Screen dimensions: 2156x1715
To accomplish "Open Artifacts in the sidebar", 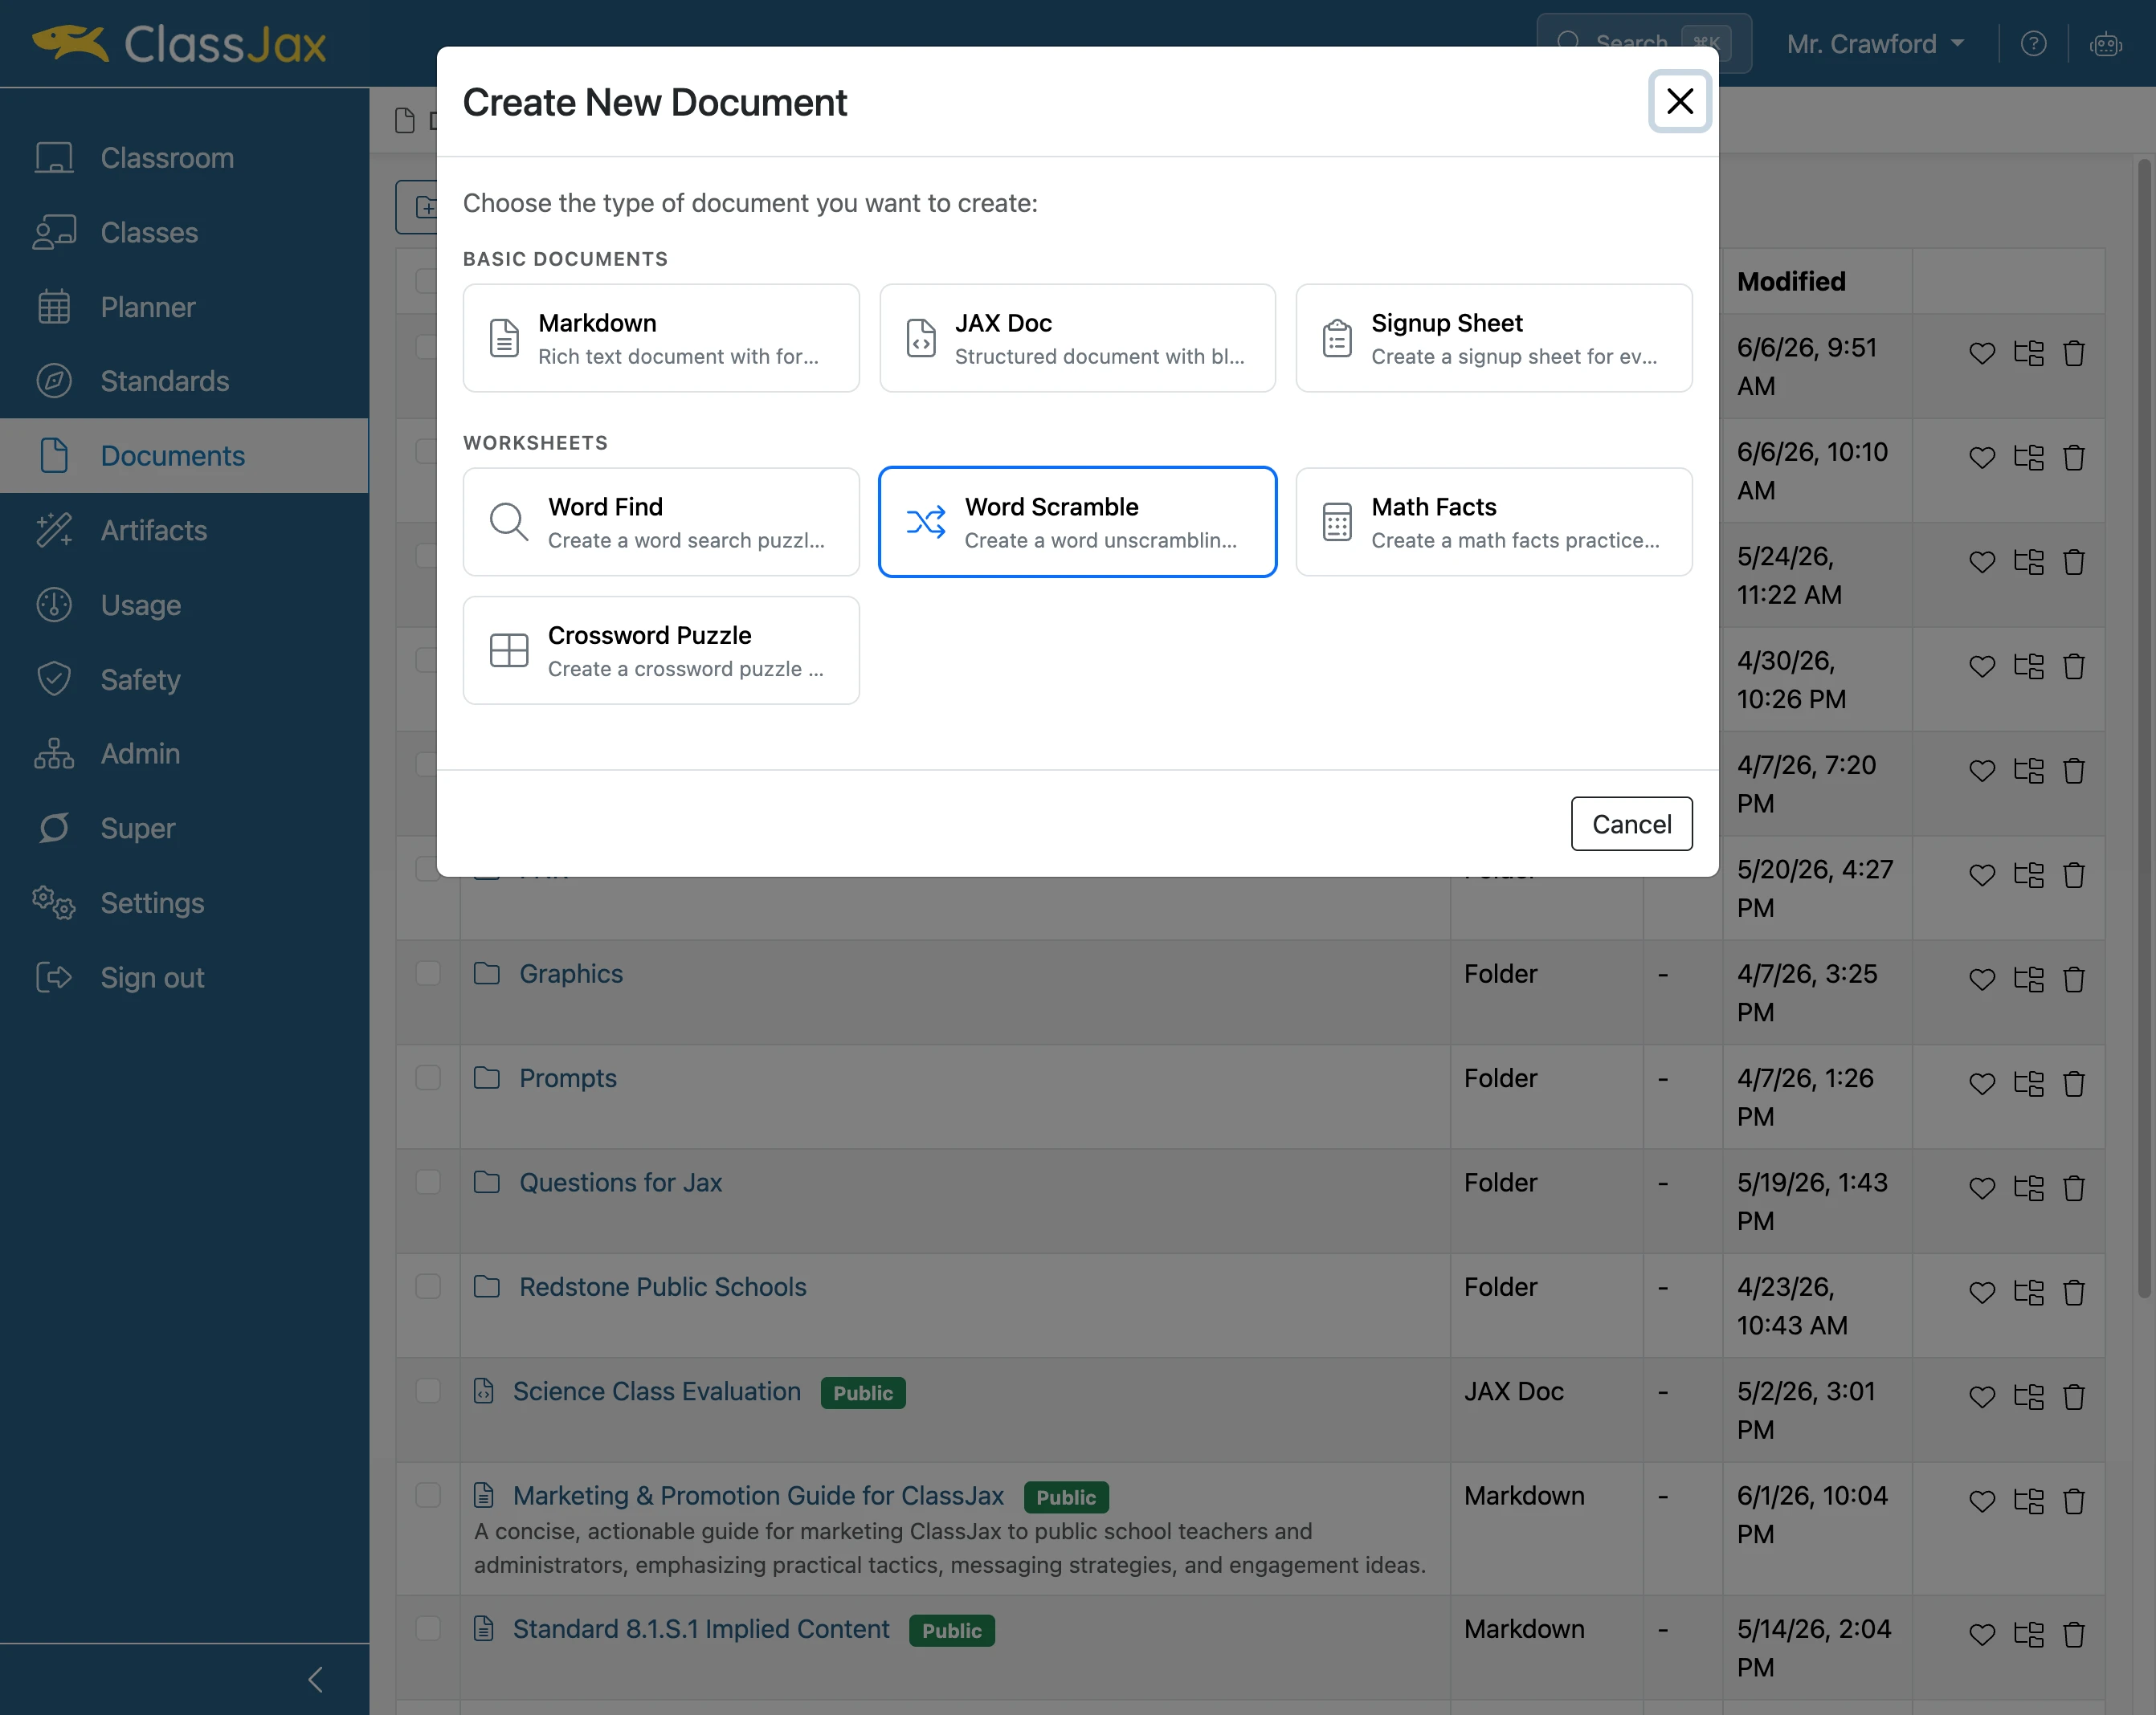I will point(184,530).
